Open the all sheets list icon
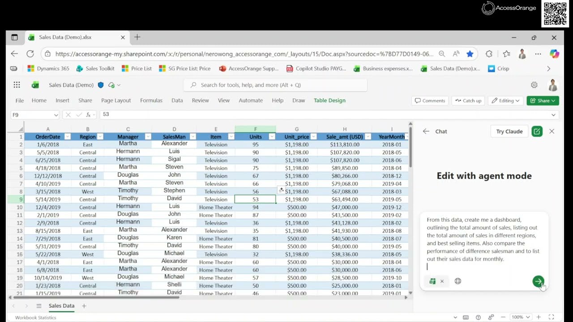Image resolution: width=573 pixels, height=322 pixels. click(x=39, y=306)
